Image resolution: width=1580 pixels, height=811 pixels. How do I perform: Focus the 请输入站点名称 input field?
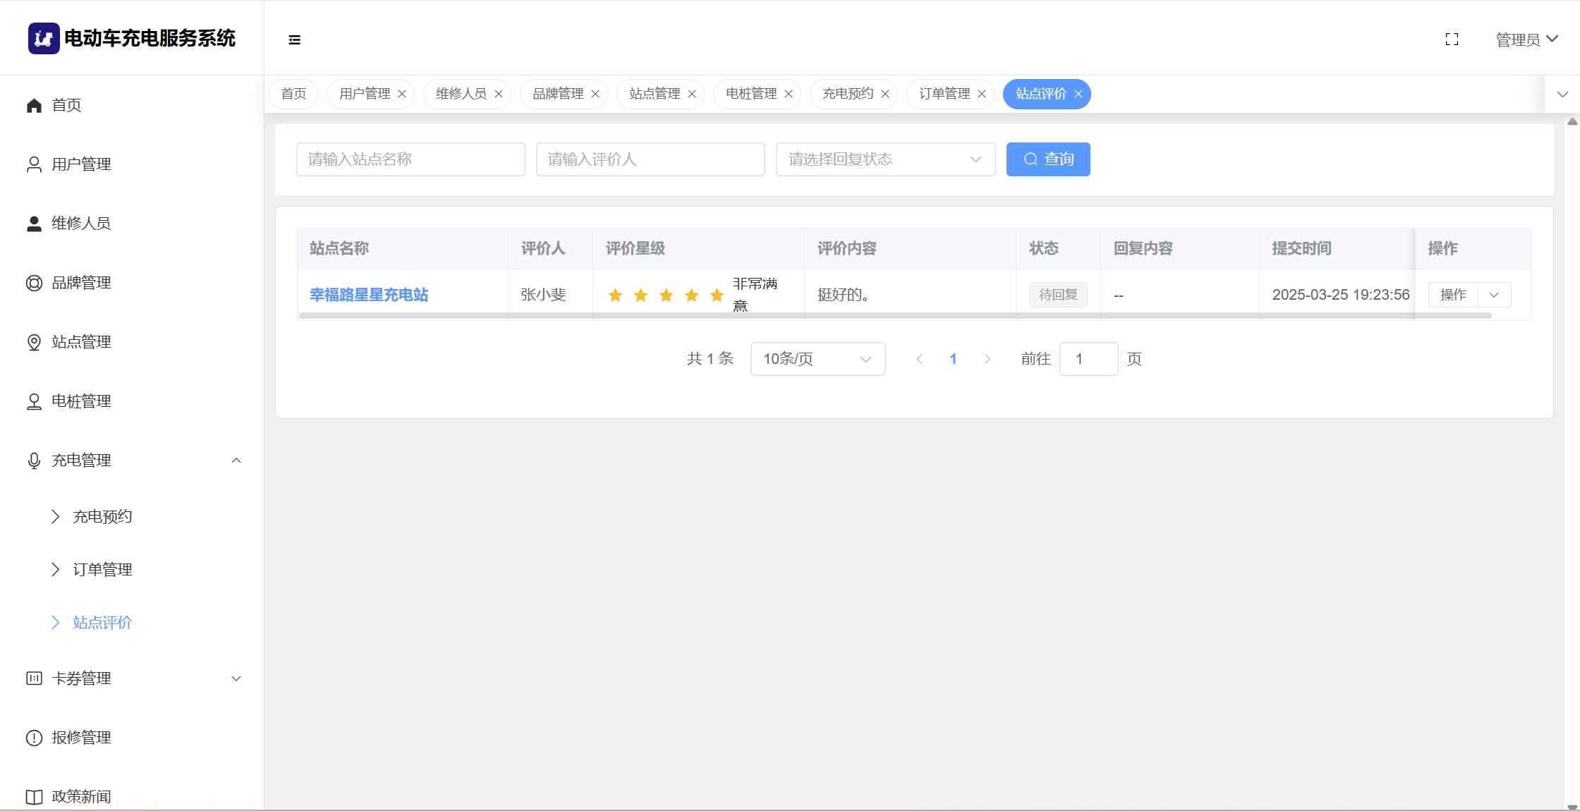pos(411,159)
